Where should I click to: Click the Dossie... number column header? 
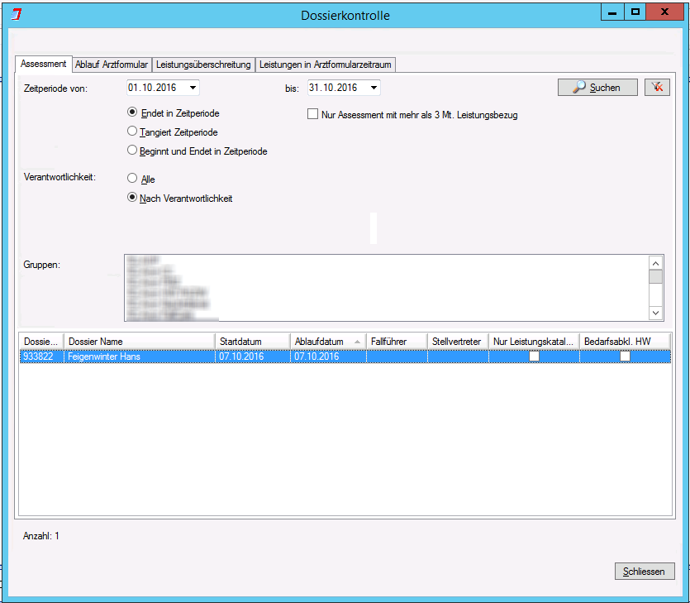41,342
